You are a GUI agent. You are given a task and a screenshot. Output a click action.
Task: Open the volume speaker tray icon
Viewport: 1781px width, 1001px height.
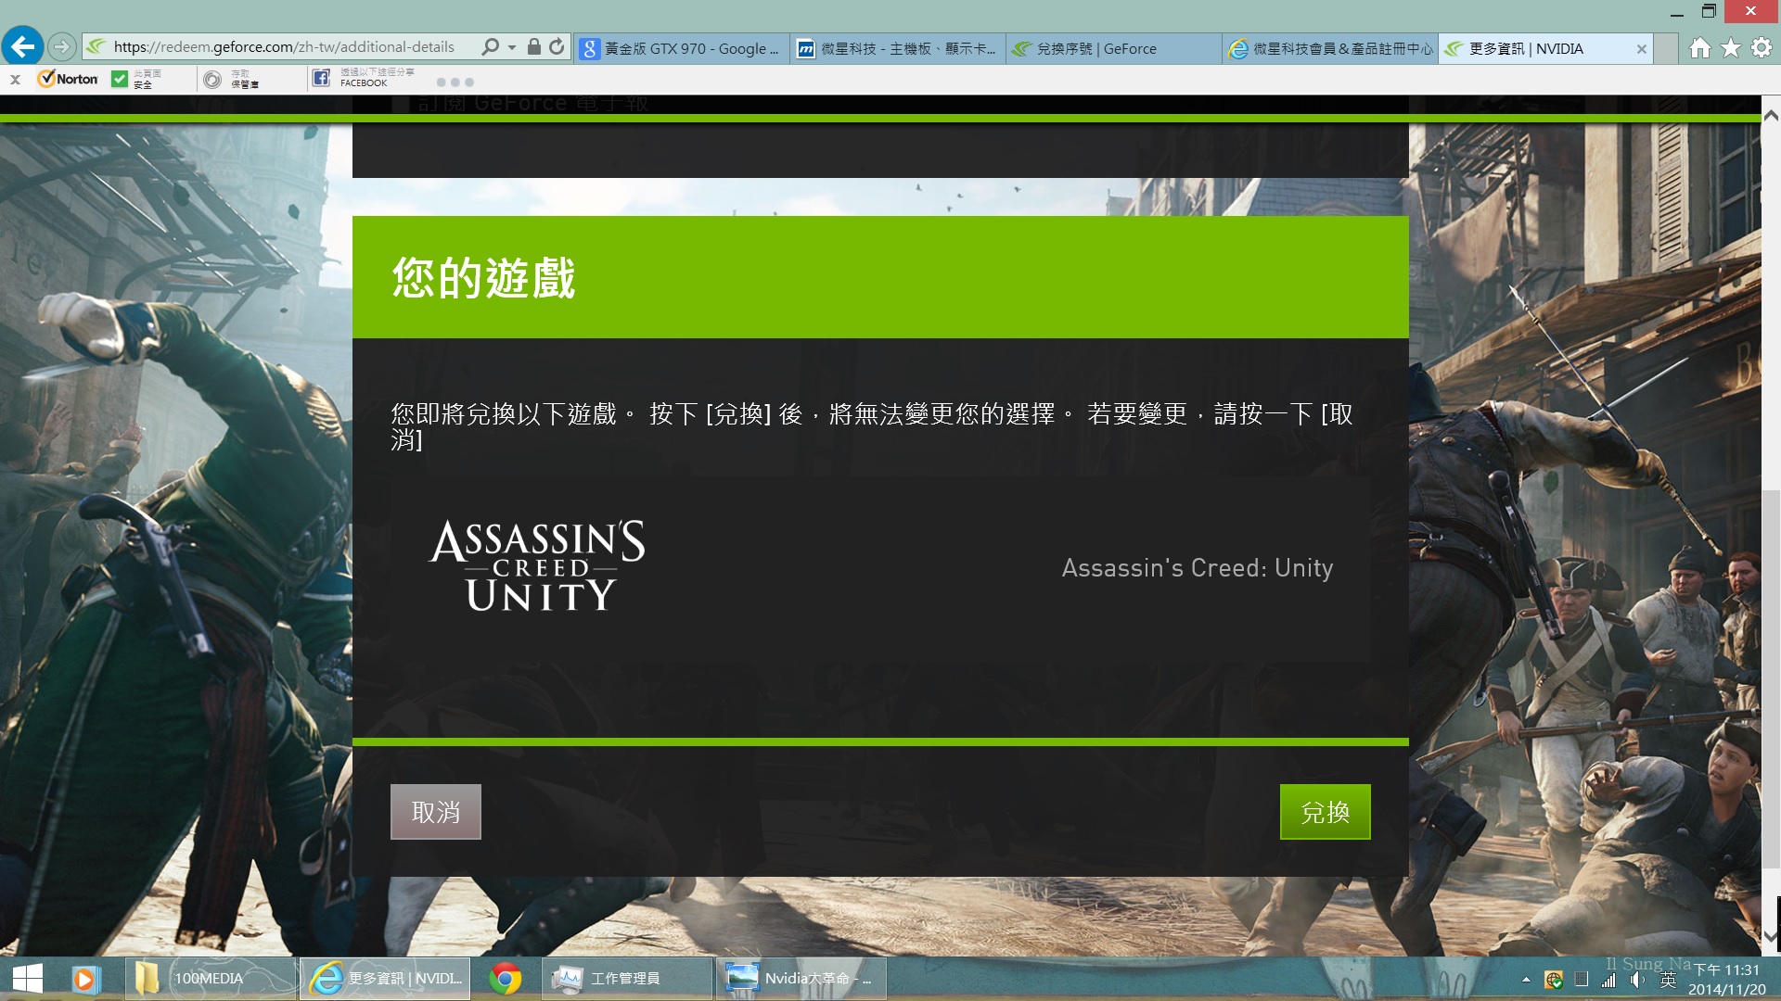pyautogui.click(x=1638, y=980)
